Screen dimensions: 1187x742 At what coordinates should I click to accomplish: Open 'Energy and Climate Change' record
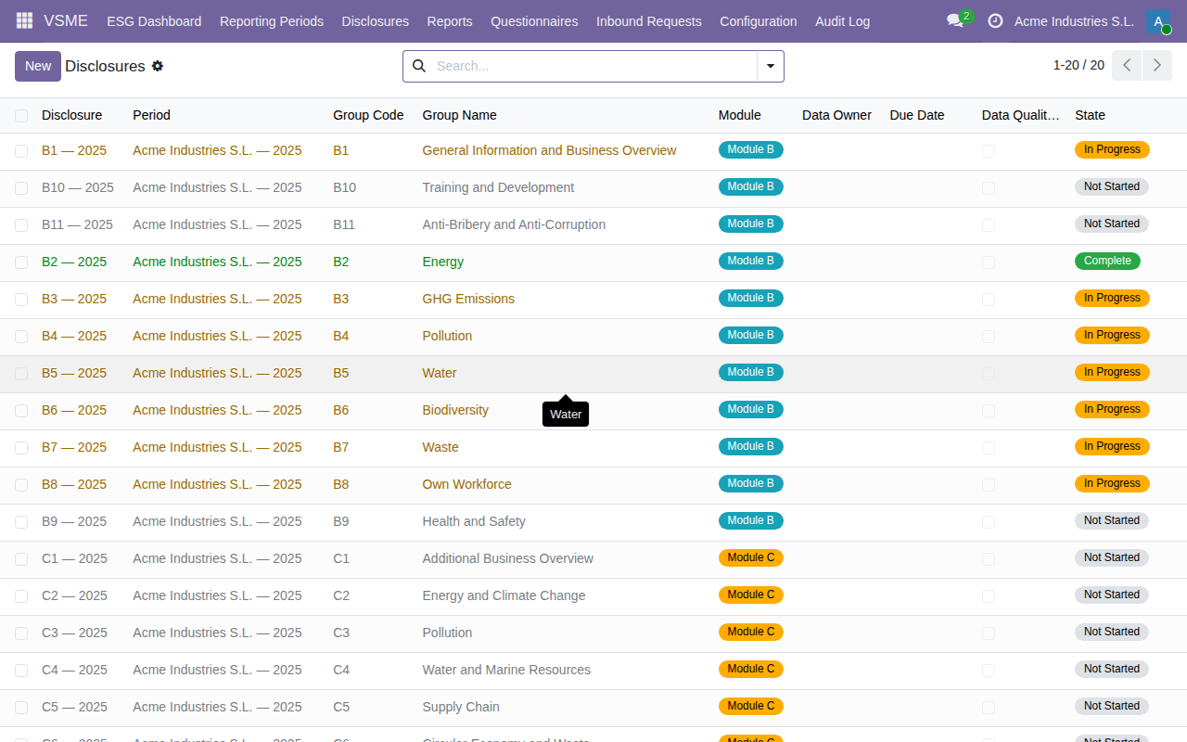click(x=504, y=595)
